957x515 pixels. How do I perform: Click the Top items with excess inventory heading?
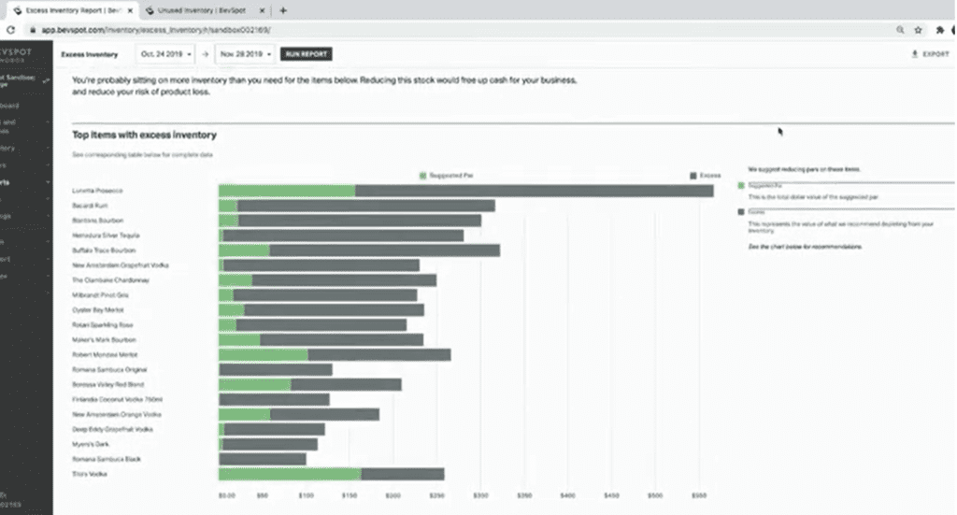point(144,135)
